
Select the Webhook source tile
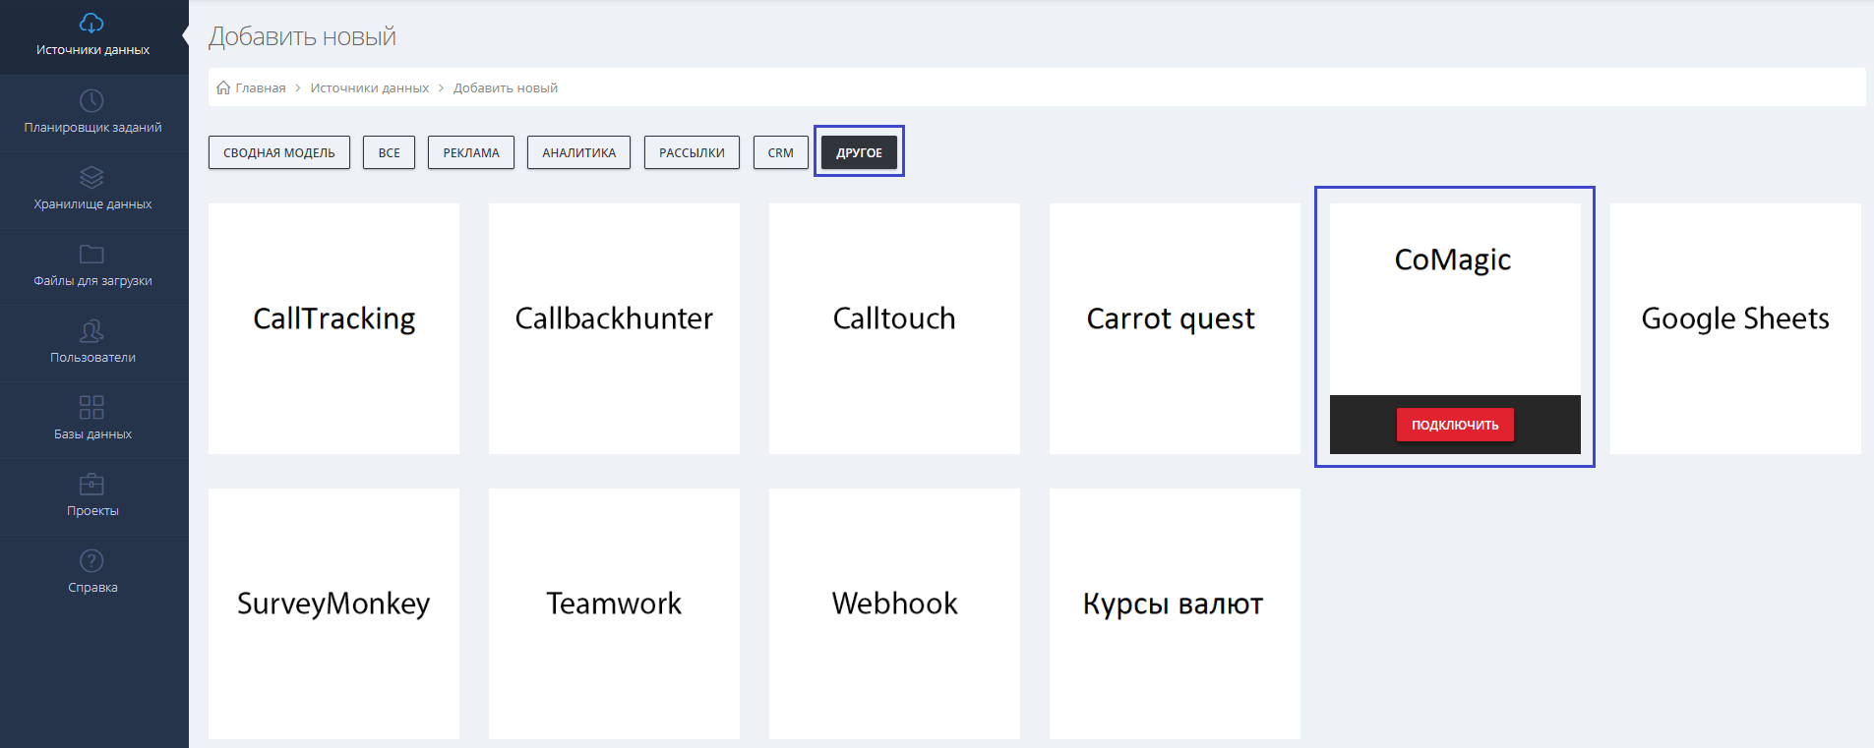point(894,613)
